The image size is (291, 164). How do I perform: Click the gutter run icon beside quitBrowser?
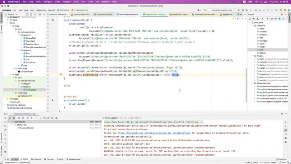[53, 100]
